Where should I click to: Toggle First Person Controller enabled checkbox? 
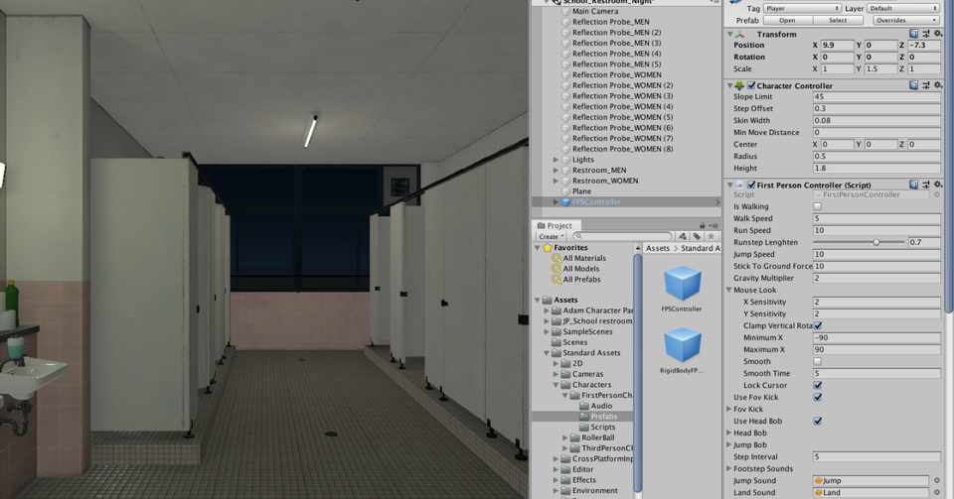click(751, 185)
